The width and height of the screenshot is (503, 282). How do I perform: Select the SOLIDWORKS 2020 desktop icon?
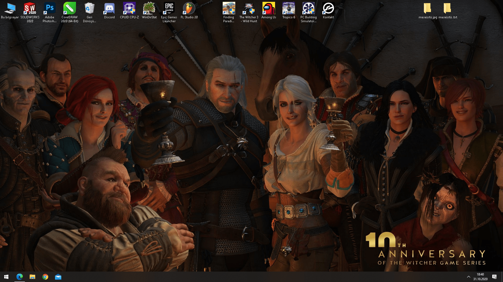30,9
